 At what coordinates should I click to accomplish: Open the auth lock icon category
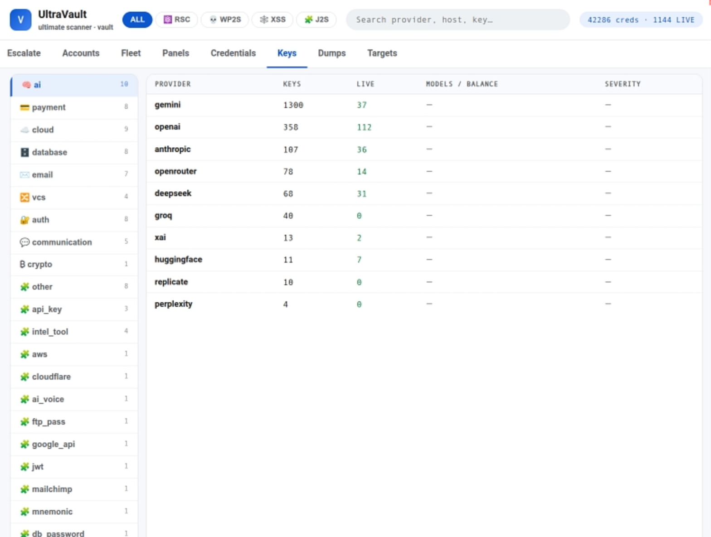click(24, 220)
